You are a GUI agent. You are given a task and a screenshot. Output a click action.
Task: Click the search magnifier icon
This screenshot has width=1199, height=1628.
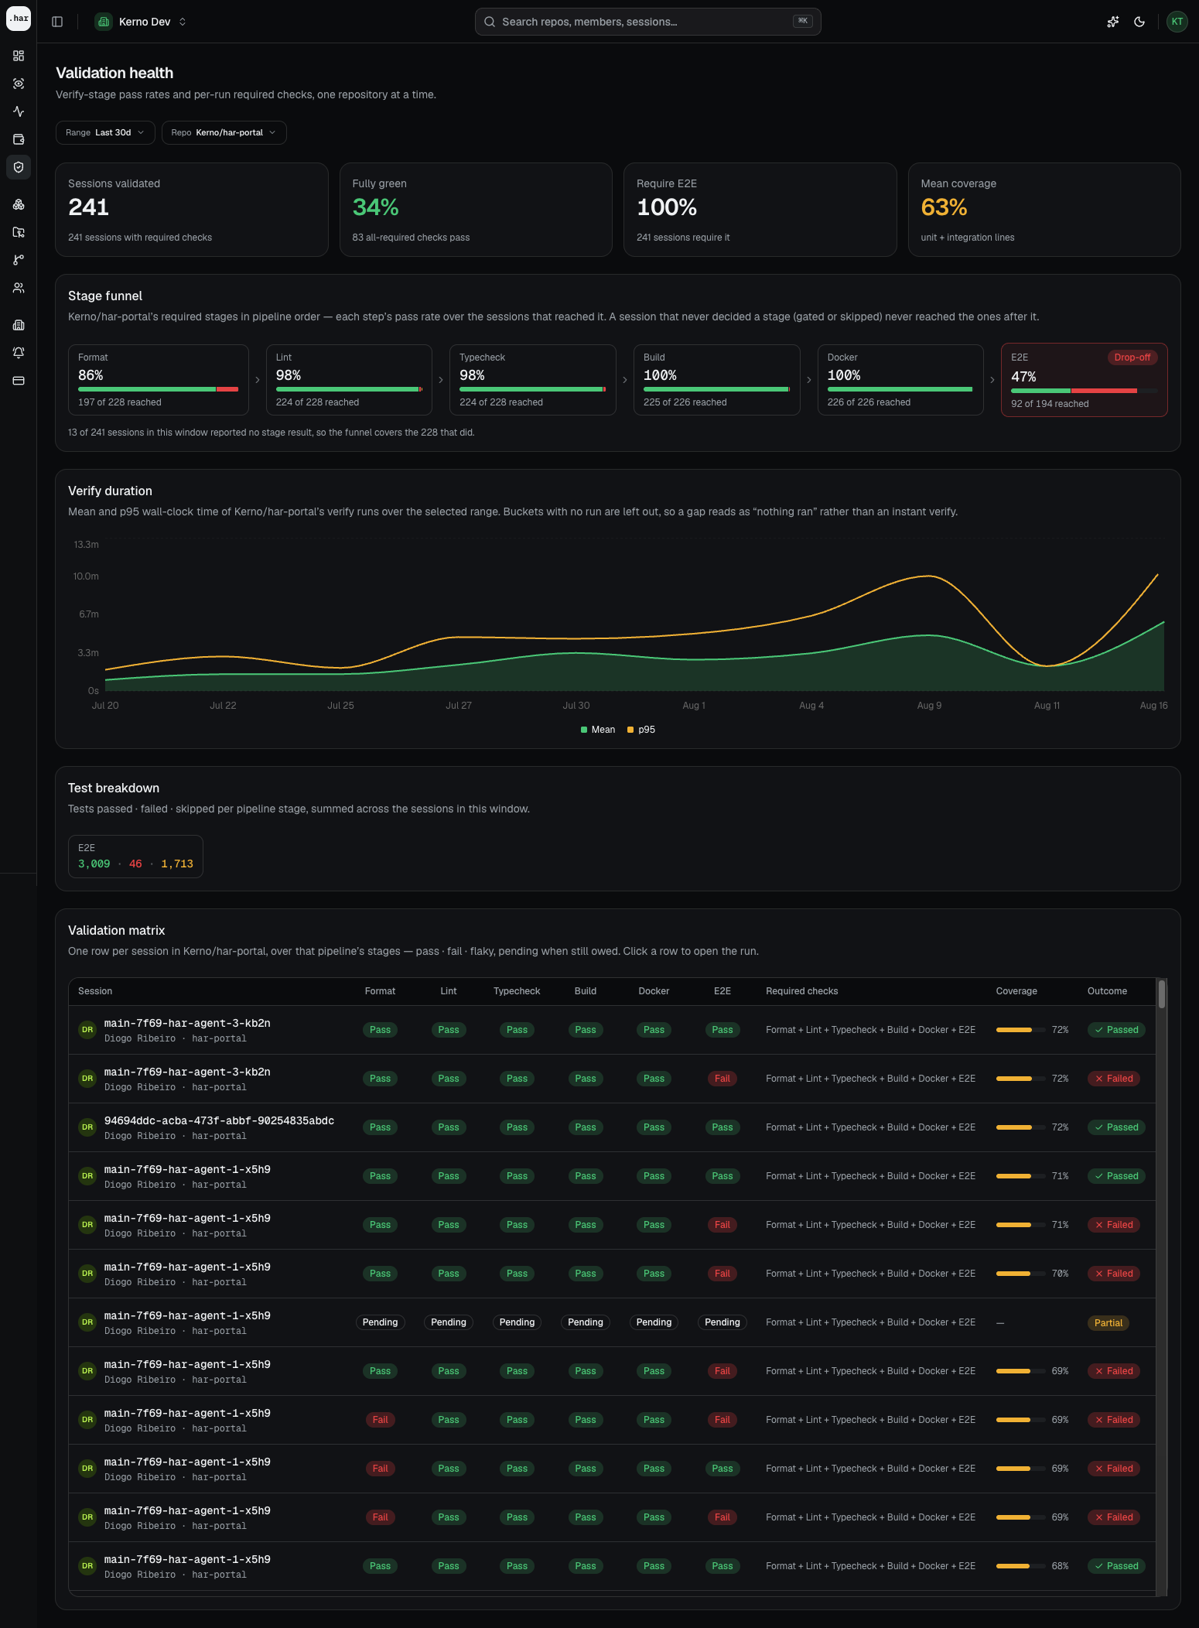[x=490, y=22]
